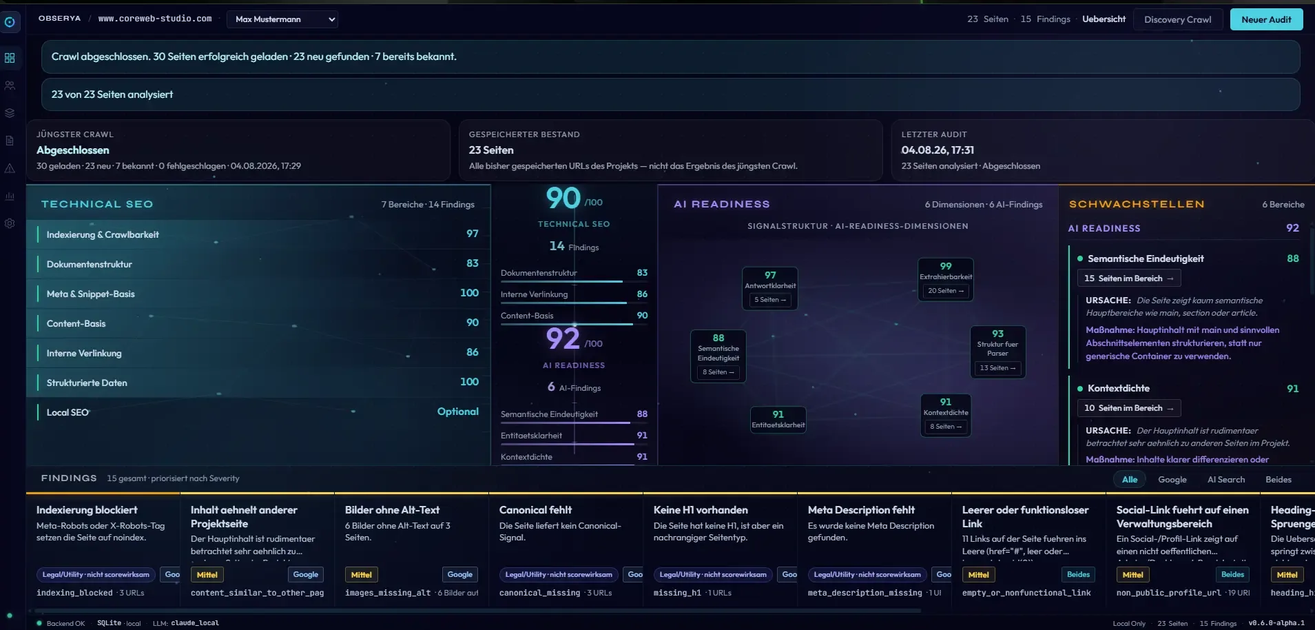
Task: Click the v0.6.0-alpha.1 version label
Action: tap(1276, 623)
